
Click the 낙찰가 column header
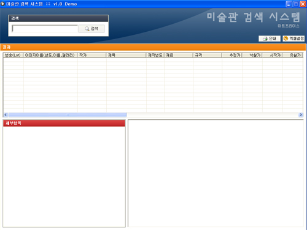252,55
